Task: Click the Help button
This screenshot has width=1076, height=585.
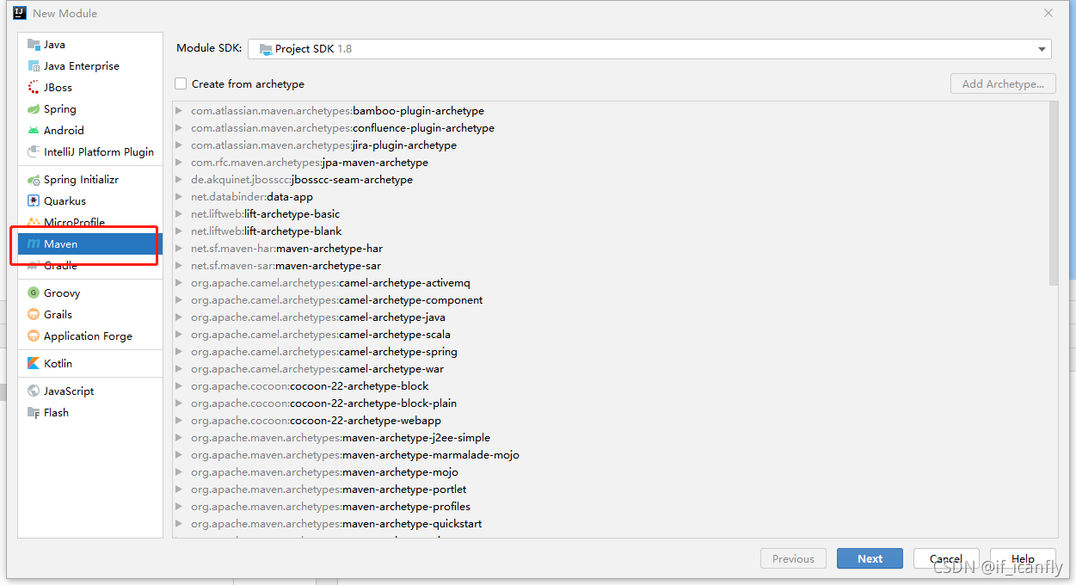Action: coord(1023,558)
